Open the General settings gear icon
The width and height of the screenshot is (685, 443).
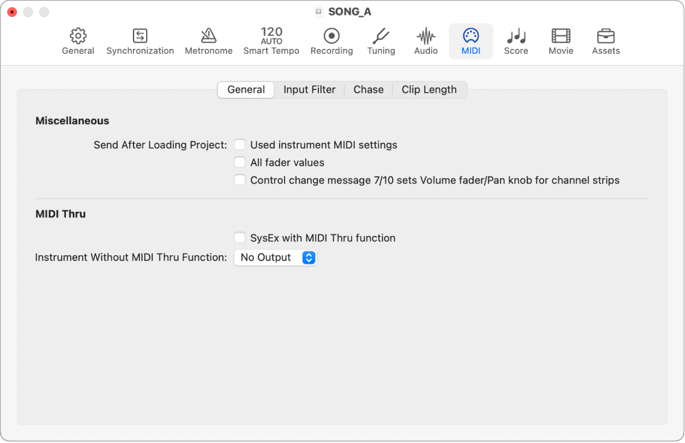pyautogui.click(x=78, y=41)
